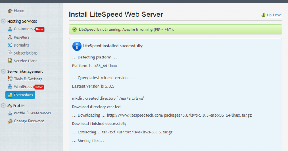Image resolution: width=288 pixels, height=151 pixels.
Task: Click the Up Level green arrow icon
Action: tap(264, 15)
